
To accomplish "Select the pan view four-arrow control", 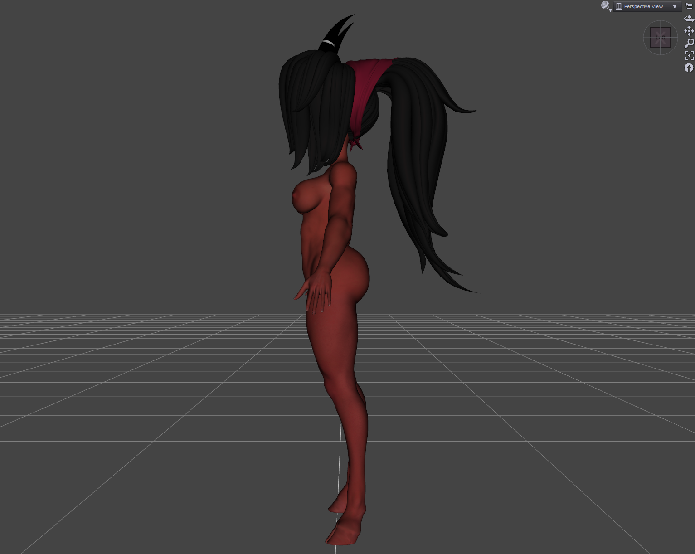I will [x=689, y=31].
